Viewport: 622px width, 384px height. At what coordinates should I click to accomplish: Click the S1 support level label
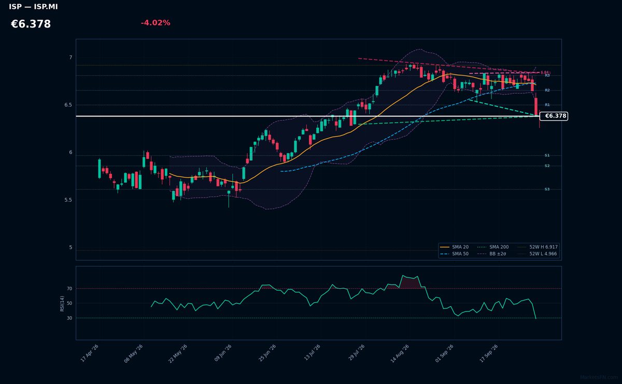[547, 155]
